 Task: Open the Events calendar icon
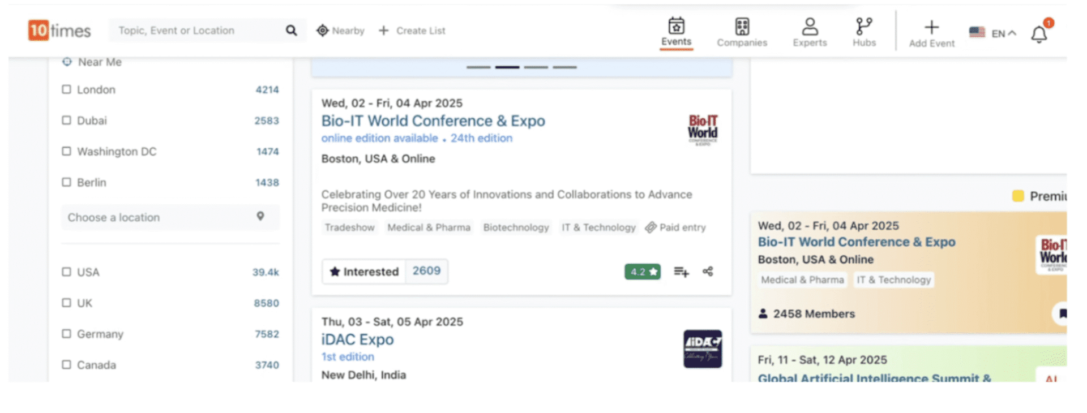click(677, 26)
